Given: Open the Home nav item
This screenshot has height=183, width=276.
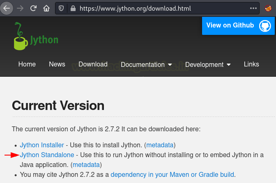Looking at the screenshot, I should [x=27, y=64].
